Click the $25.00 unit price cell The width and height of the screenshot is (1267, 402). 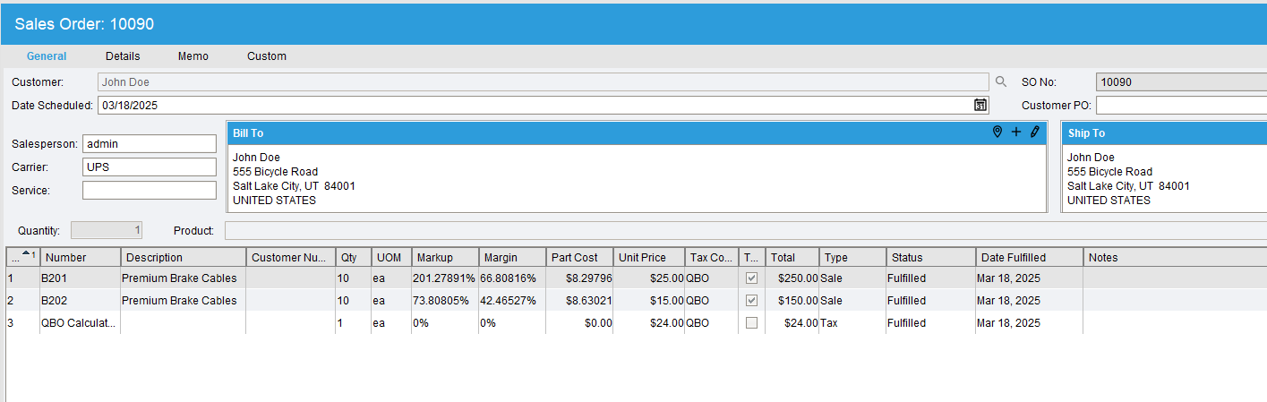pyautogui.click(x=649, y=278)
